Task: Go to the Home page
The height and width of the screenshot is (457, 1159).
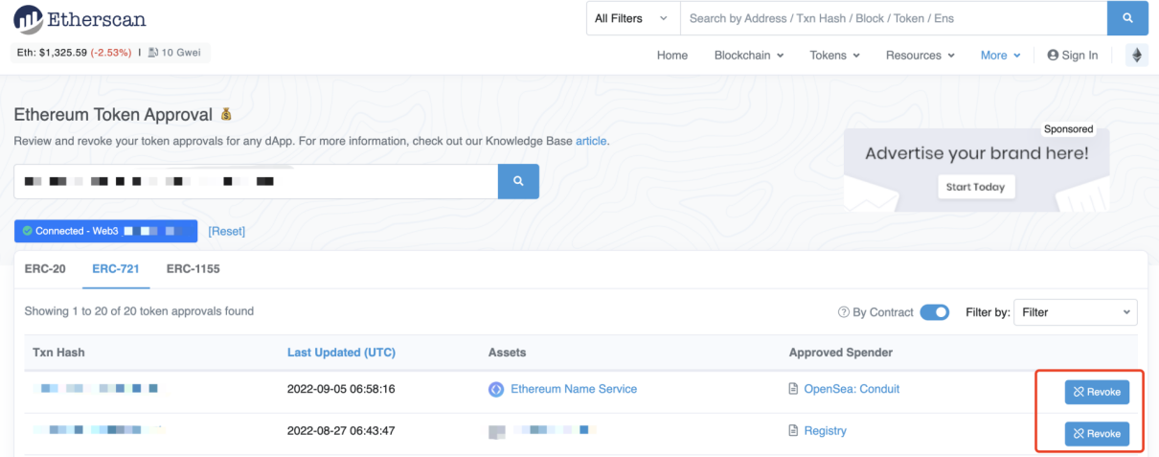Action: point(672,56)
